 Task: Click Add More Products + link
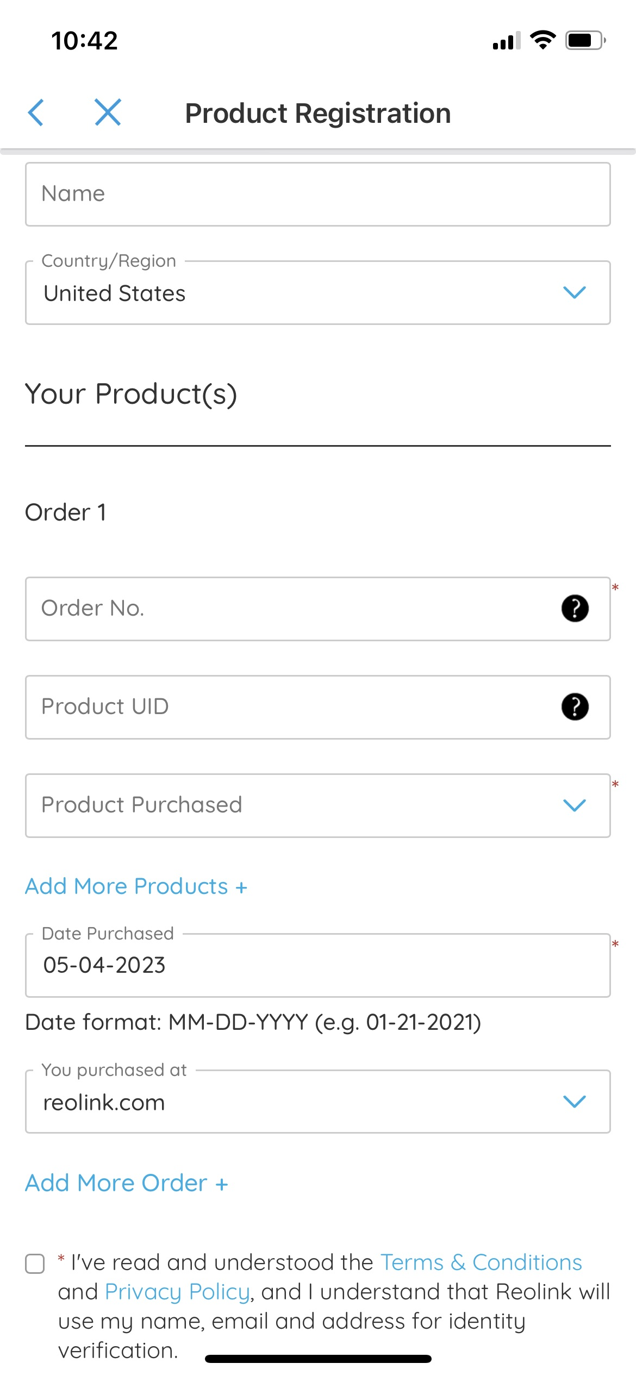[136, 886]
